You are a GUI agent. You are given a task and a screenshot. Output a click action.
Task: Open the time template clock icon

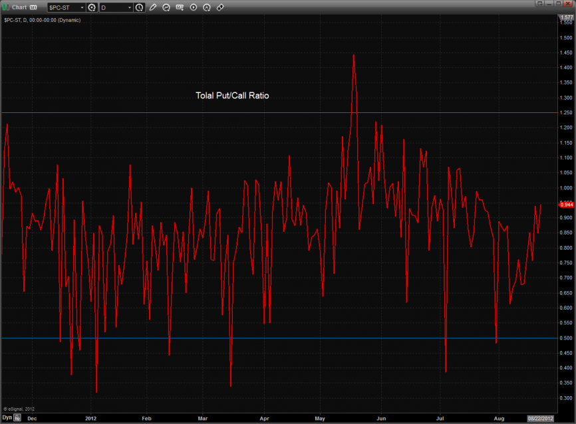click(x=139, y=8)
